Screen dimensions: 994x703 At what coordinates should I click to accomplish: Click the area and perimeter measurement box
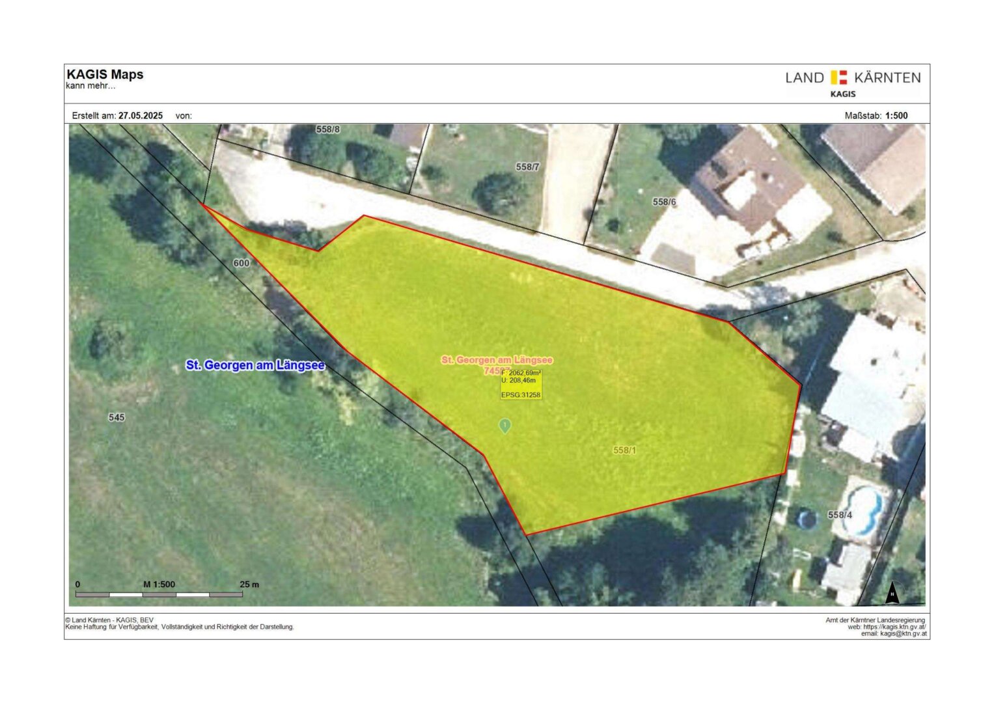(521, 377)
